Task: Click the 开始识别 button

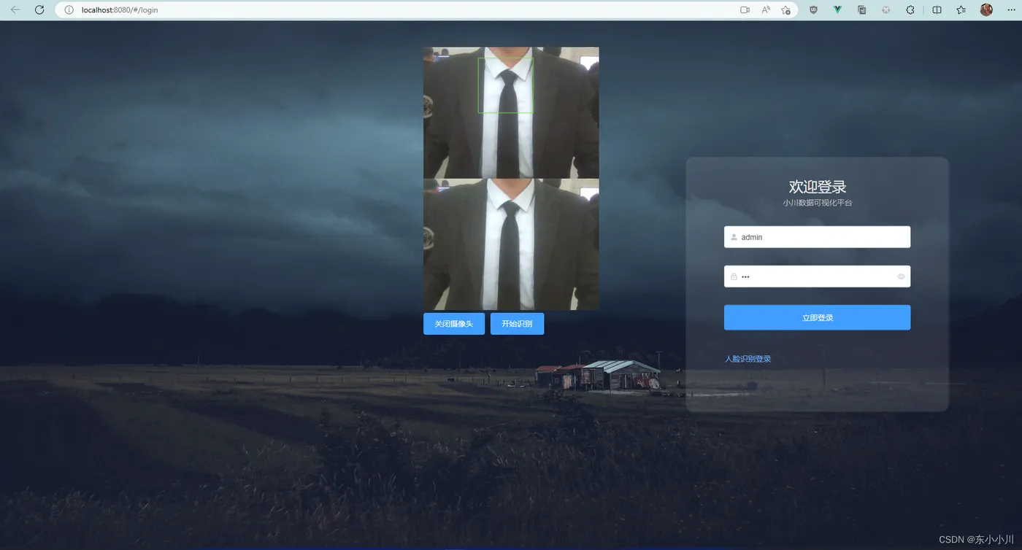Action: (517, 324)
